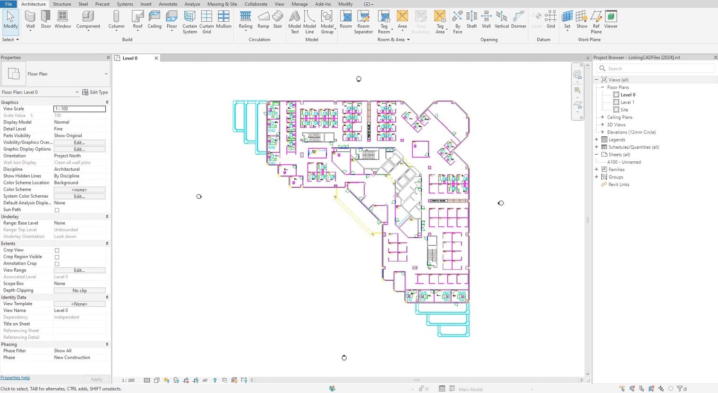The image size is (718, 393).
Task: Pick the Ceiling tool
Action: coord(154,20)
